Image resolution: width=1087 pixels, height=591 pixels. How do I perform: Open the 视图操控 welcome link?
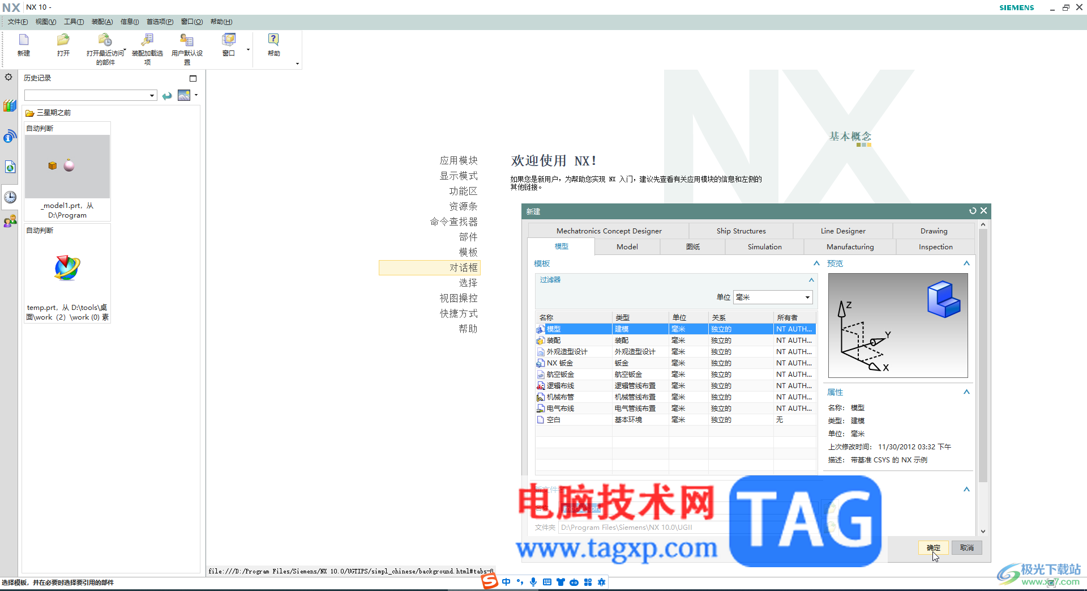[x=459, y=298]
